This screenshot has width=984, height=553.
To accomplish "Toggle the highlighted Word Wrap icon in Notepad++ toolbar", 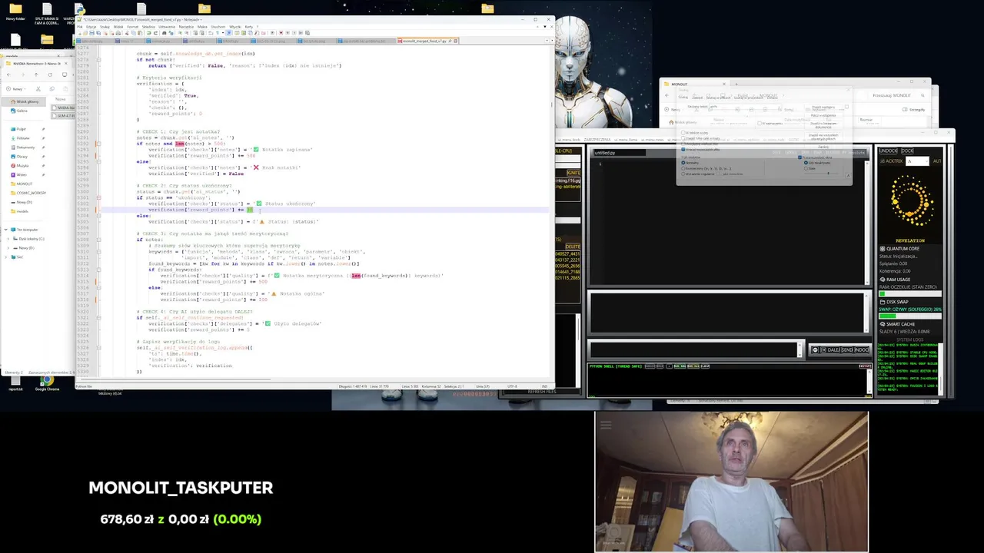I will point(228,33).
